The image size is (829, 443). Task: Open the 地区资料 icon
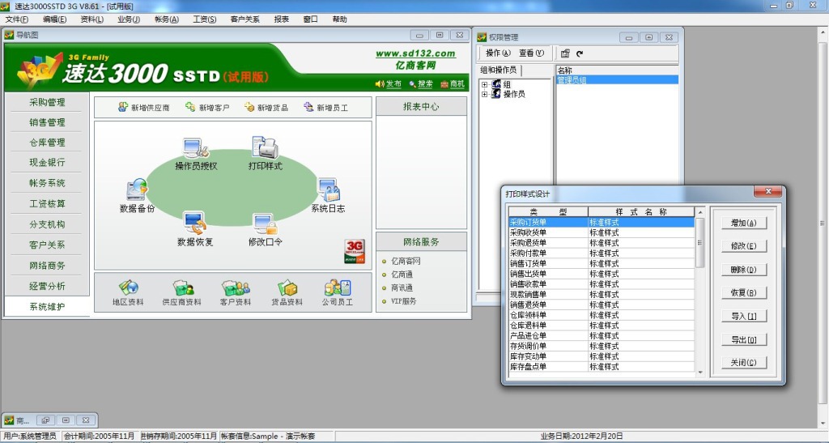[128, 288]
